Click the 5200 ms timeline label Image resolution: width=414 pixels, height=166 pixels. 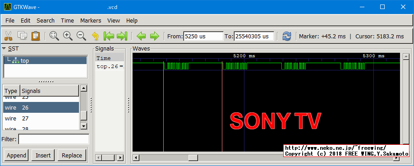coord(244,56)
